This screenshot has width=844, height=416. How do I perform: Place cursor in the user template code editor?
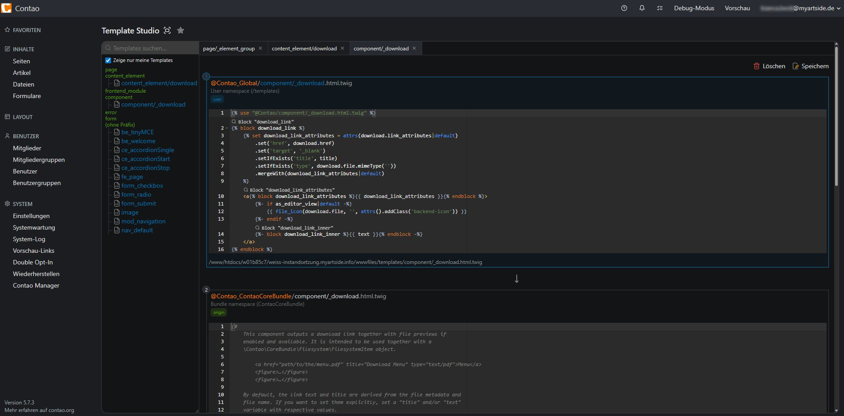click(517, 181)
